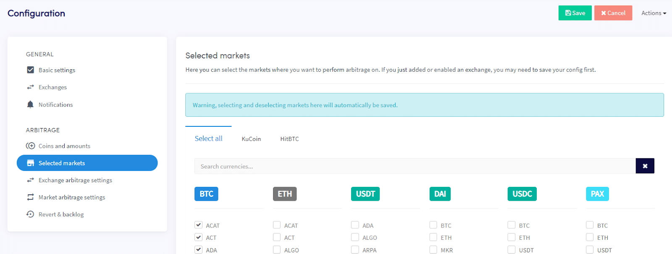The width and height of the screenshot is (672, 254).
Task: Open the Exchanges section
Action: coord(52,87)
